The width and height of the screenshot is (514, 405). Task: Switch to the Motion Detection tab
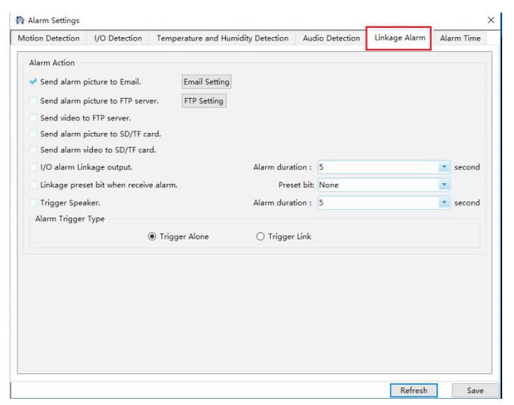click(48, 38)
